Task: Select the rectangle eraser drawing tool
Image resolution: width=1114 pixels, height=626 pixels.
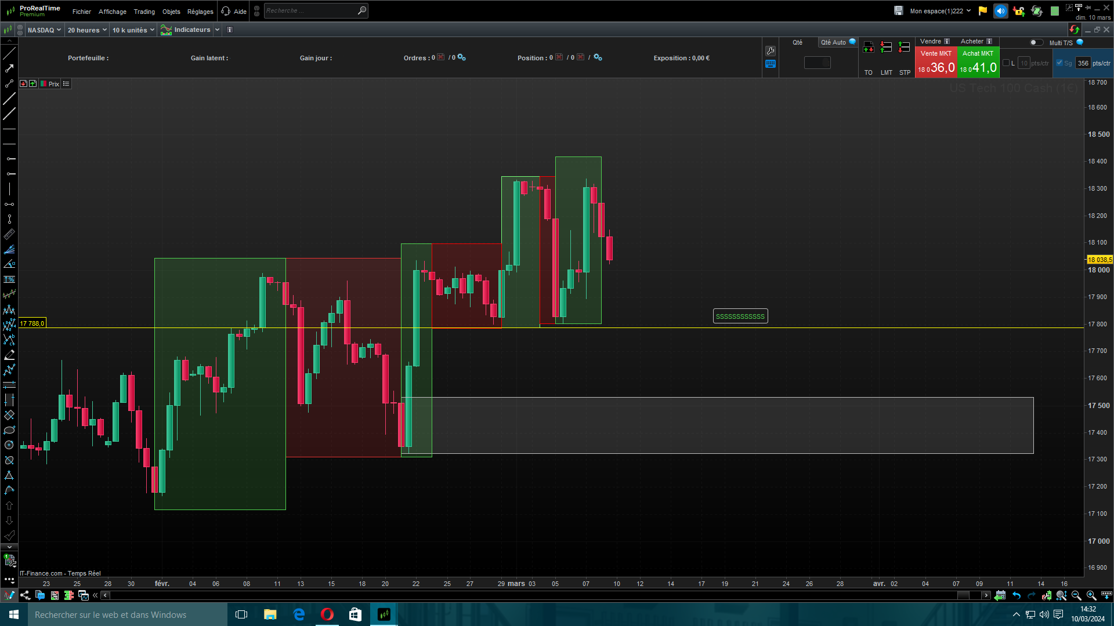Action: coord(9,415)
